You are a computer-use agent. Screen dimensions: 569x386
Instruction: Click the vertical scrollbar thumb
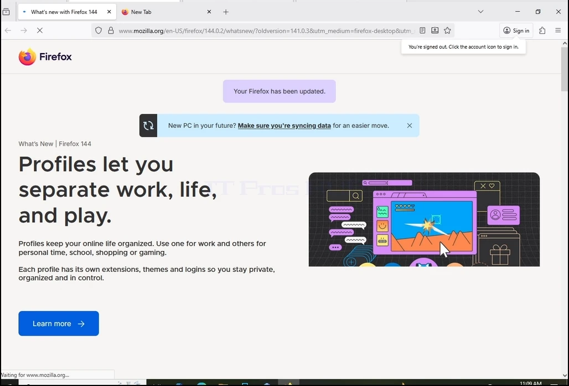565,69
